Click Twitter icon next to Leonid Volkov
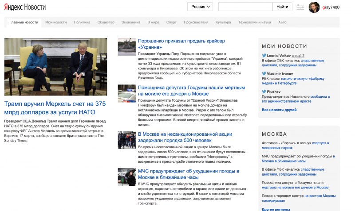355x211 pixels. (x=264, y=55)
